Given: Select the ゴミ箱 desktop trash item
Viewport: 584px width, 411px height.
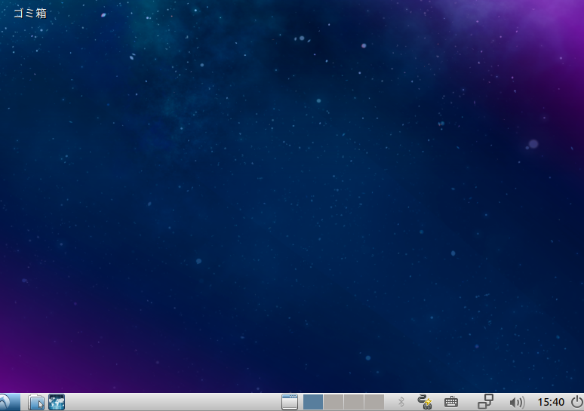Looking at the screenshot, I should pyautogui.click(x=30, y=14).
